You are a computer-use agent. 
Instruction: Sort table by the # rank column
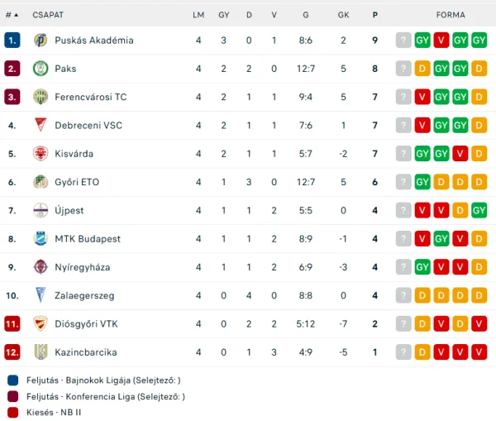[x=8, y=15]
